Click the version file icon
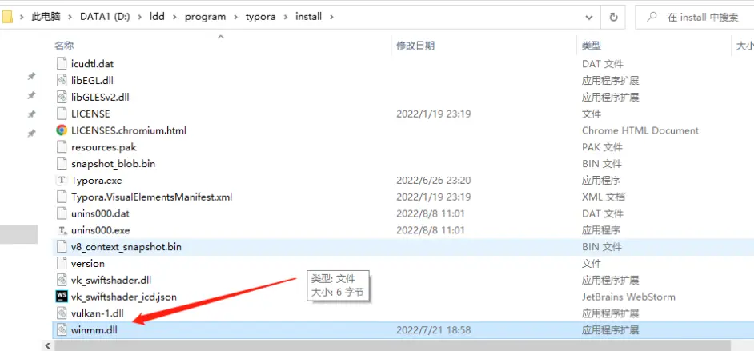 coord(61,264)
